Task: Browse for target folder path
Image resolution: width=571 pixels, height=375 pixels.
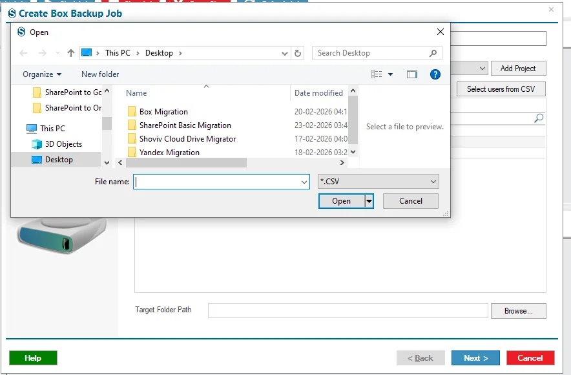Action: pos(518,311)
